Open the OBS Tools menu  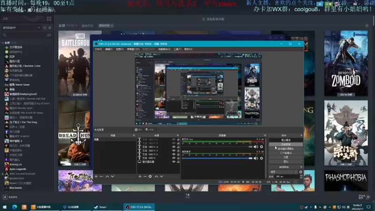(x=177, y=49)
